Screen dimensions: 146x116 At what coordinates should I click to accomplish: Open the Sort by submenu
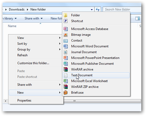[x=35, y=44]
